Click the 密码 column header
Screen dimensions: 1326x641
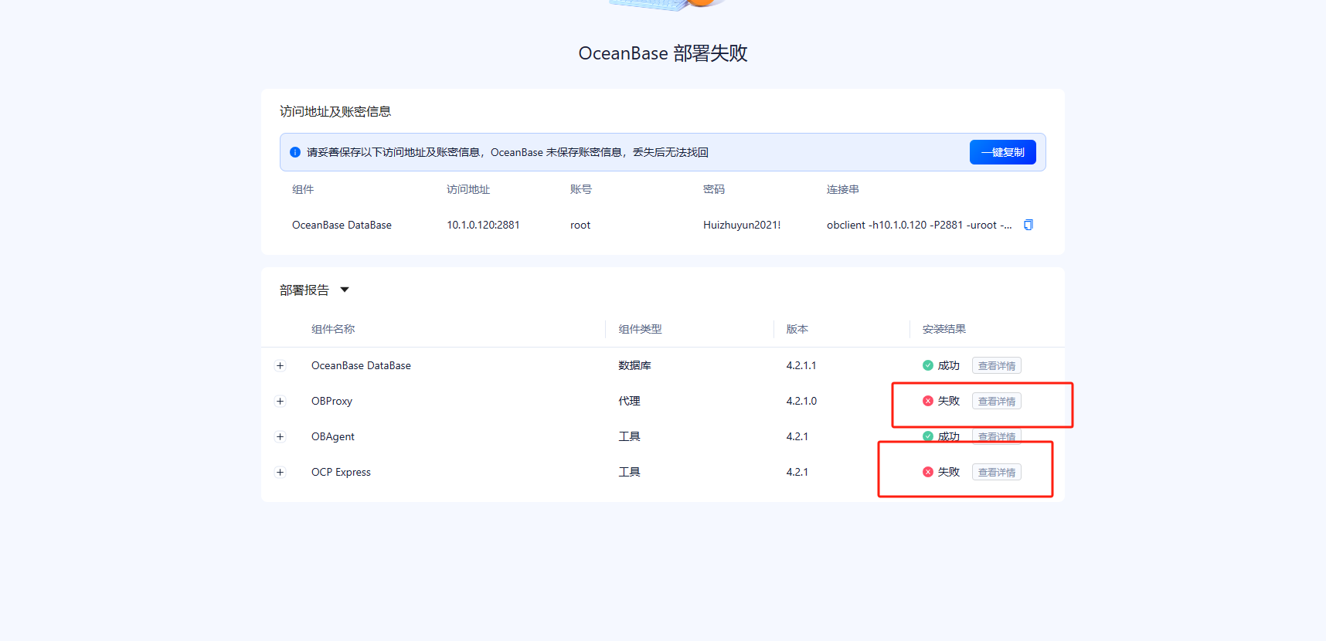click(714, 189)
